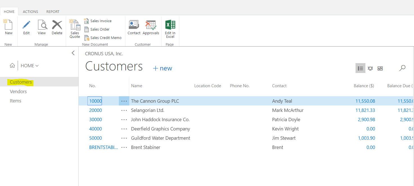Open the ellipsis menu for The Cannon Group PLC
The image size is (414, 186).
tap(124, 101)
